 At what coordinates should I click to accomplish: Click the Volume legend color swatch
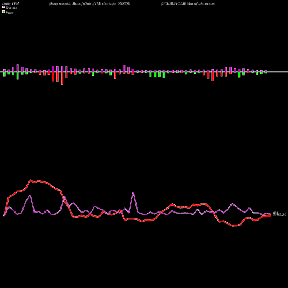coord(3,7)
